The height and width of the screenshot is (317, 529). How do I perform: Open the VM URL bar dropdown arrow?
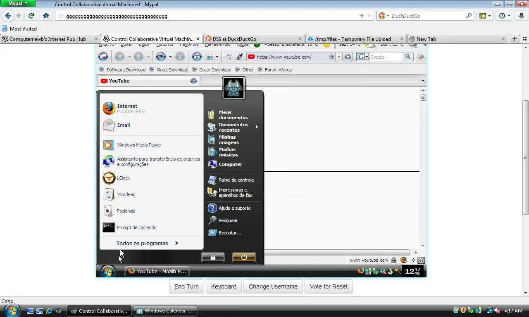click(339, 57)
